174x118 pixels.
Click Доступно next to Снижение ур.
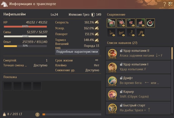(x=92, y=70)
